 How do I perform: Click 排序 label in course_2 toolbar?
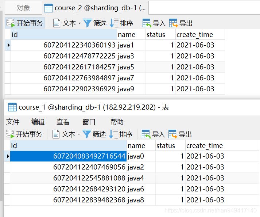[x=126, y=23]
